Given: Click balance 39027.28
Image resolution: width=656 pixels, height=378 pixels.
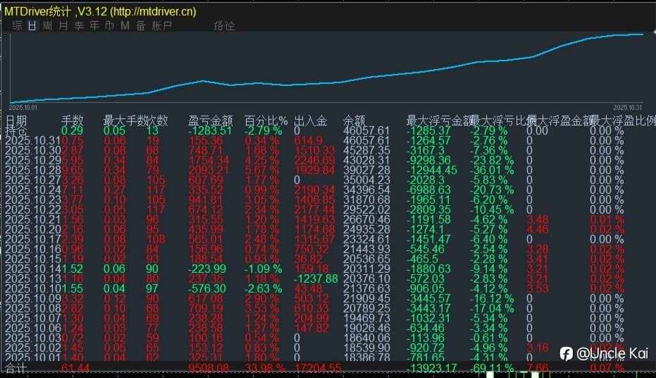Looking at the screenshot, I should tap(366, 171).
